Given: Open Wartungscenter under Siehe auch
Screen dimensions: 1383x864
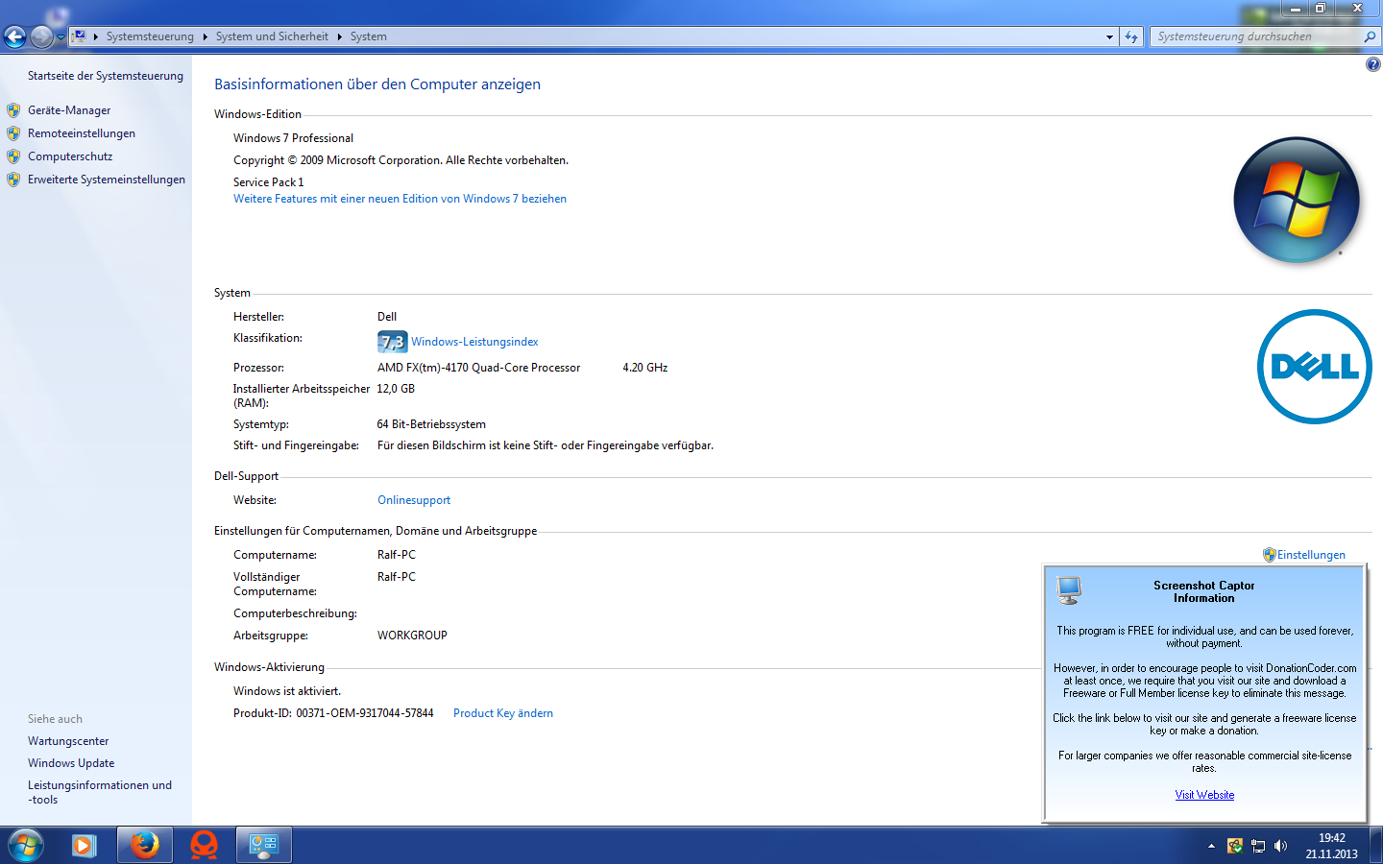Looking at the screenshot, I should click(68, 741).
